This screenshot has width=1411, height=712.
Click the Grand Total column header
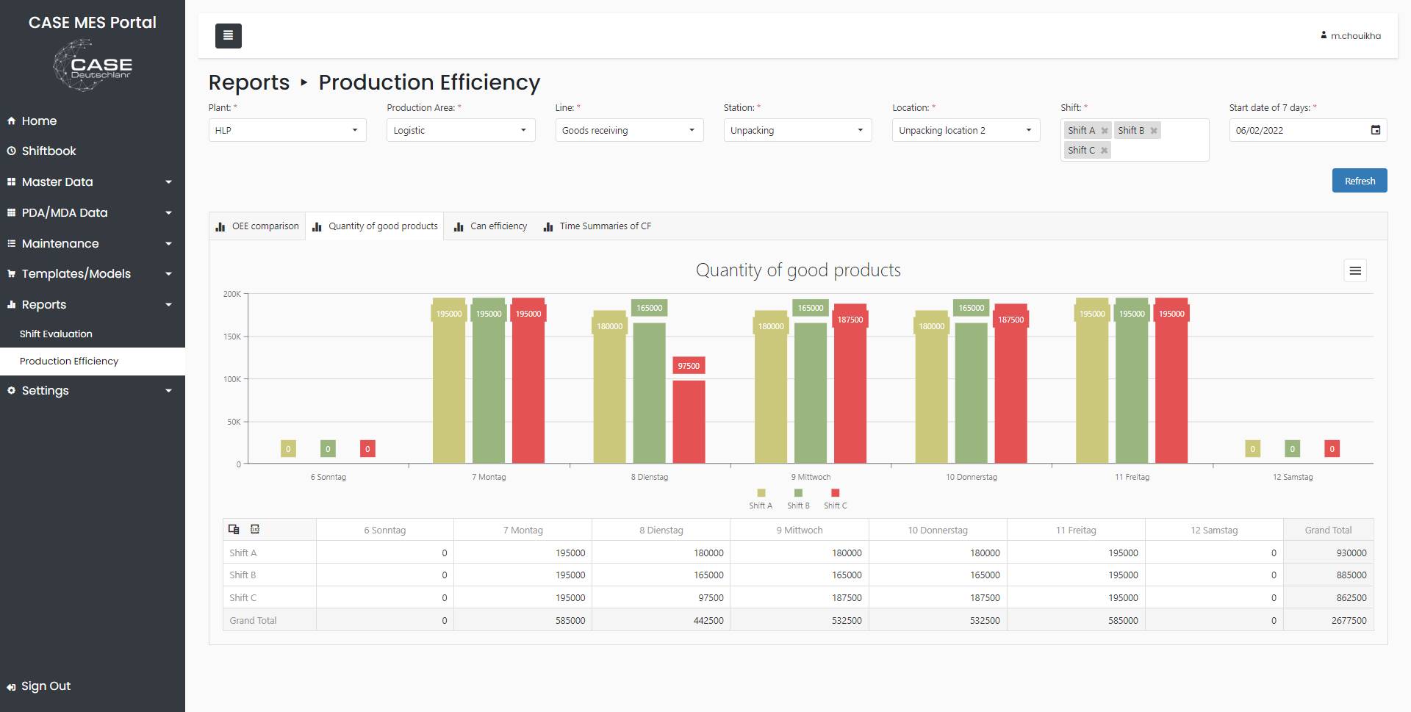coord(1328,530)
